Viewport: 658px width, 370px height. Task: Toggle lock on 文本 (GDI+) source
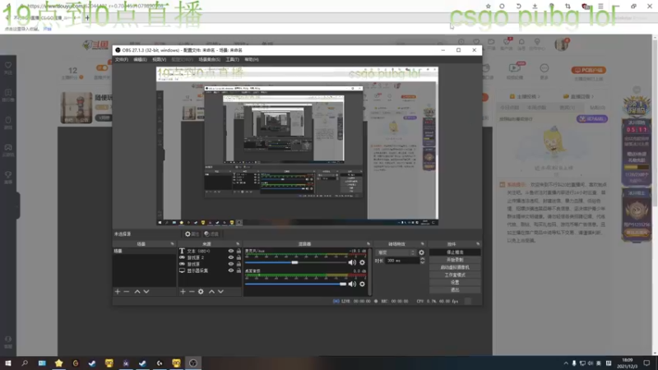pyautogui.click(x=239, y=251)
